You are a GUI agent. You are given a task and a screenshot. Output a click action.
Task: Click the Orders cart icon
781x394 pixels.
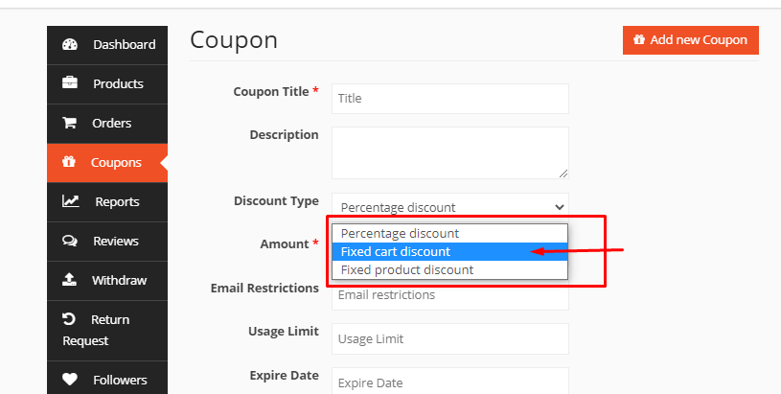(x=70, y=123)
